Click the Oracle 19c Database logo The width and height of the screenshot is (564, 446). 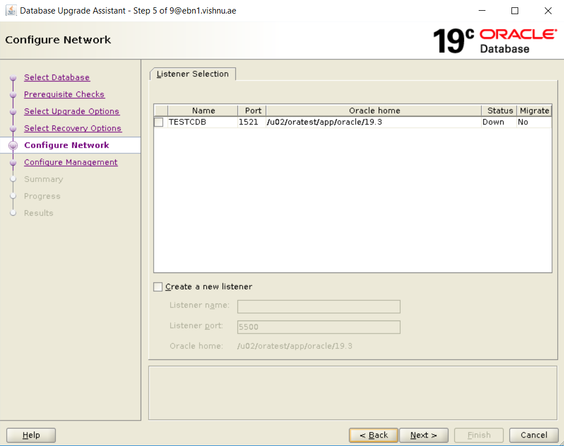pyautogui.click(x=495, y=41)
